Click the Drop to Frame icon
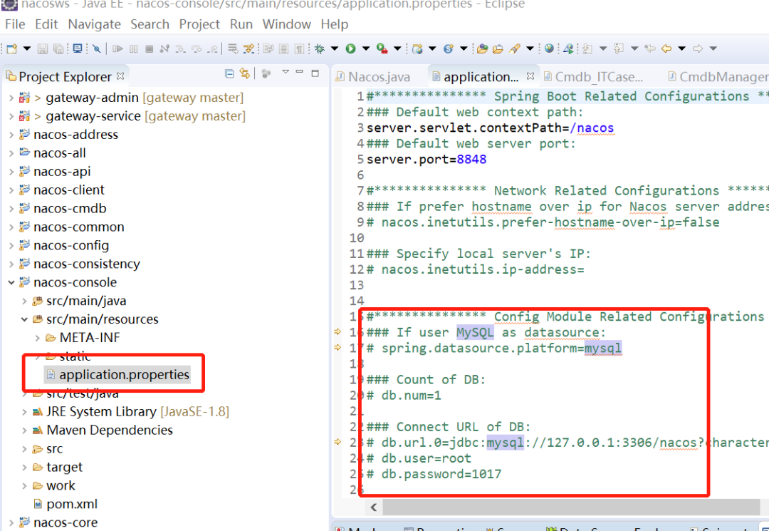Image resolution: width=769 pixels, height=531 pixels. point(233,48)
